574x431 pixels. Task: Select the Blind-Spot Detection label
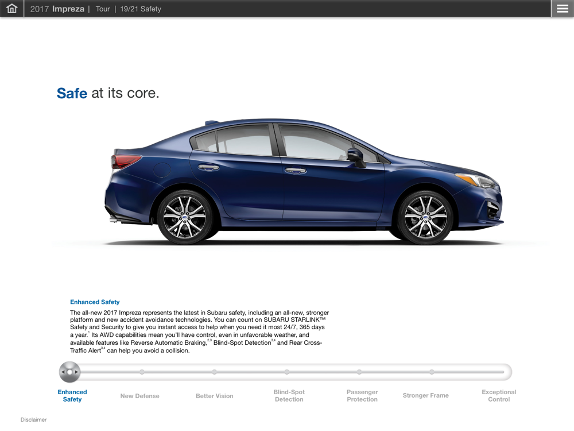289,396
